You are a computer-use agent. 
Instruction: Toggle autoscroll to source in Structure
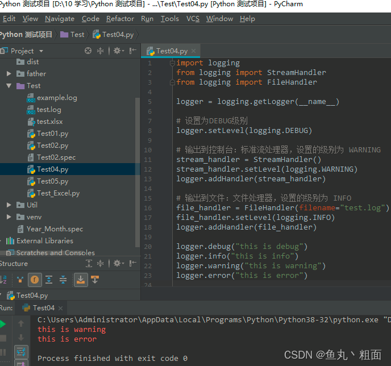point(81,280)
